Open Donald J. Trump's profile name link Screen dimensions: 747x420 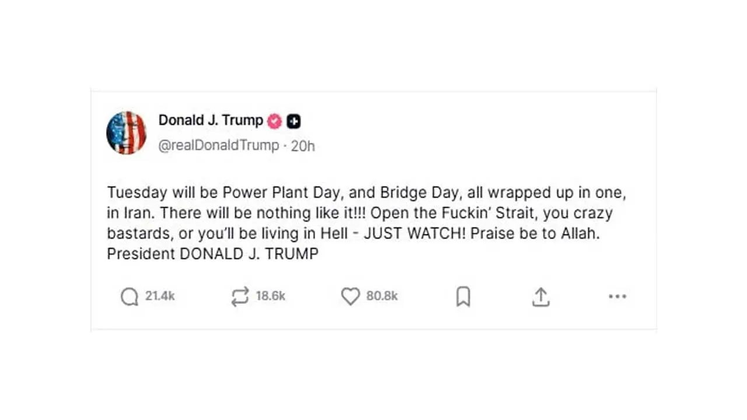pyautogui.click(x=210, y=121)
